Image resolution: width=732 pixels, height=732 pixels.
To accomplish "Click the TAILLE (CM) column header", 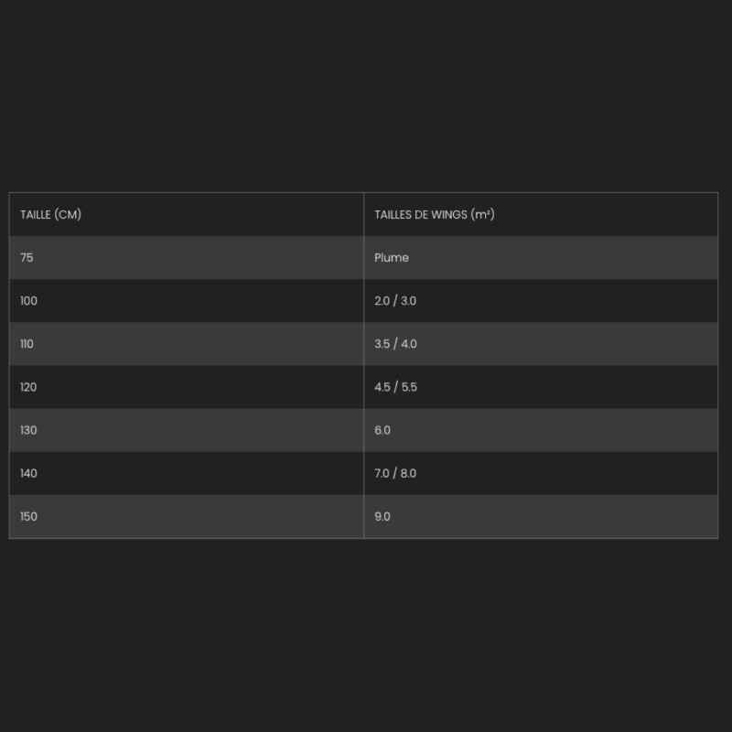I will tap(51, 215).
